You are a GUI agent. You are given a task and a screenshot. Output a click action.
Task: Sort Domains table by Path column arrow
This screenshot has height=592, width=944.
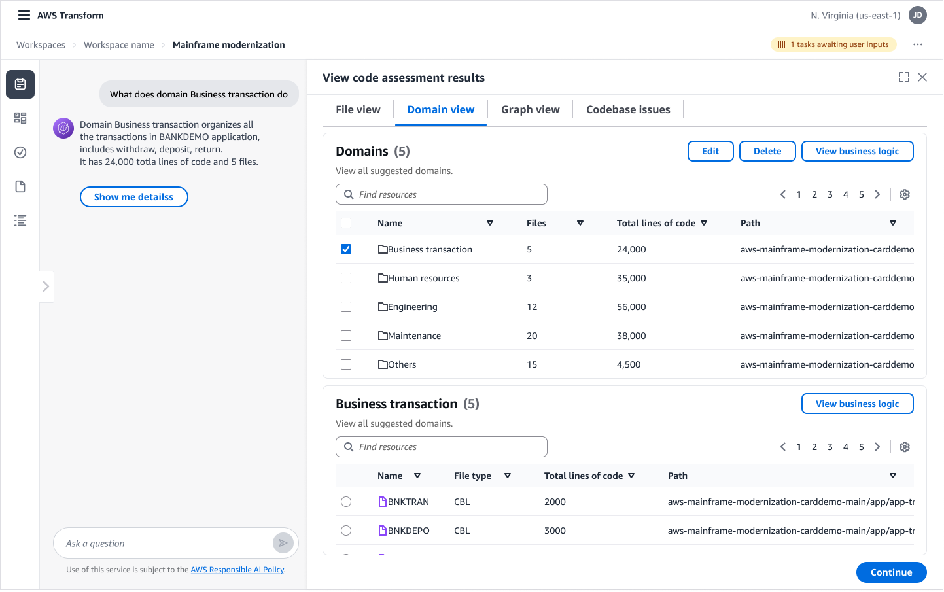pyautogui.click(x=893, y=223)
